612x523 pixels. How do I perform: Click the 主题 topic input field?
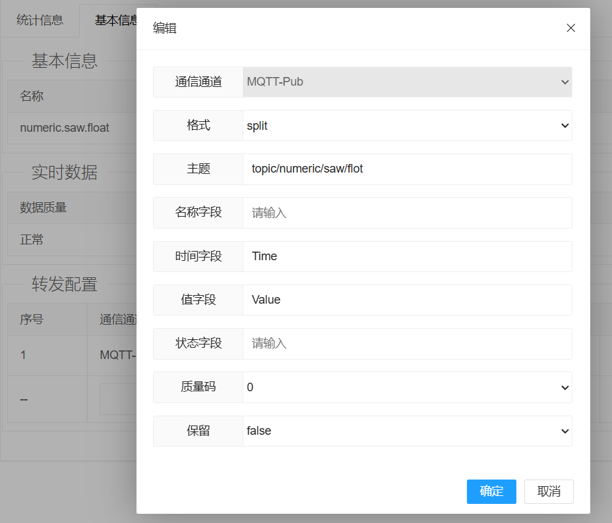(x=407, y=169)
